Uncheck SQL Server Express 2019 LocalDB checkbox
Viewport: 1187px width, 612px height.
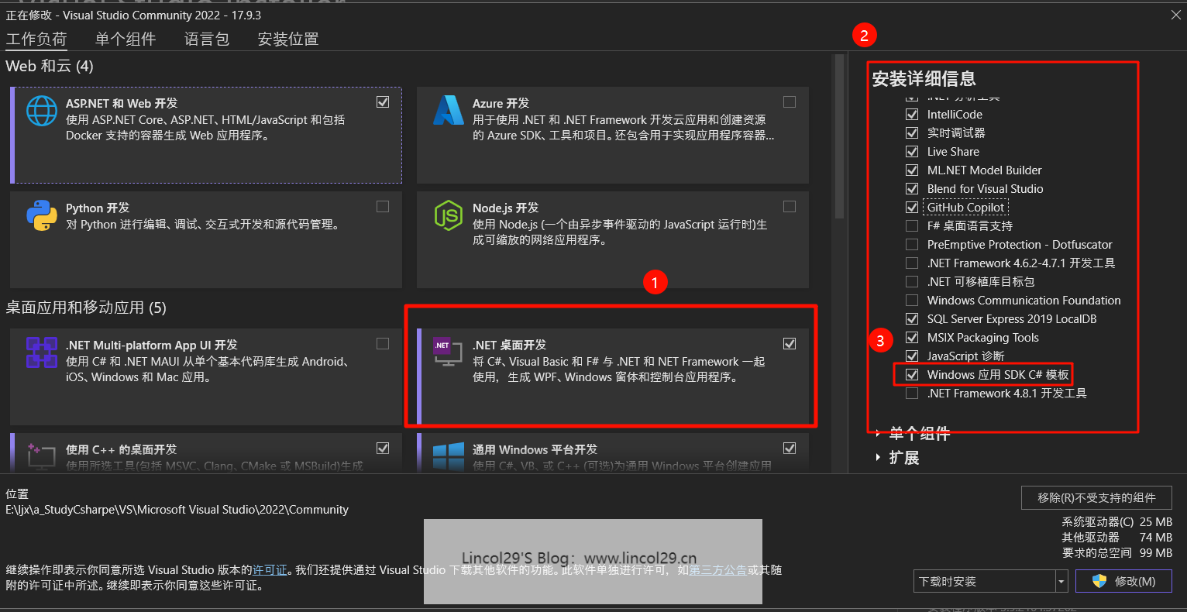[x=912, y=318]
